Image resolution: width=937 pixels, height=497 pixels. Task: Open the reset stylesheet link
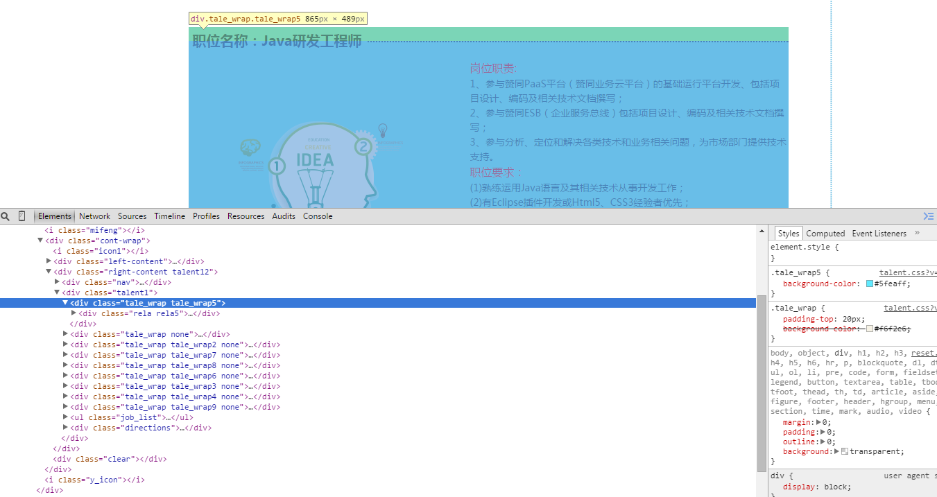point(924,353)
